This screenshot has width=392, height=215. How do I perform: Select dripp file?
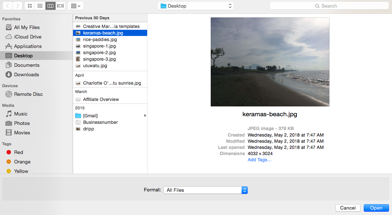110,129
